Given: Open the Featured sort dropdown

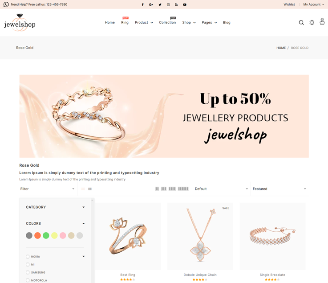Looking at the screenshot, I should 279,189.
